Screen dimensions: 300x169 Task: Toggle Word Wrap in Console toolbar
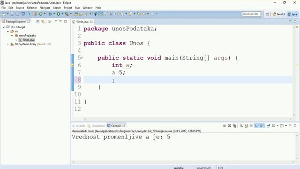251,126
